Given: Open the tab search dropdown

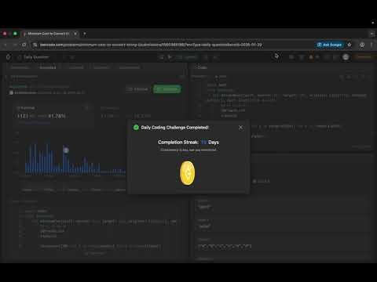Looking at the screenshot, I should (x=372, y=34).
